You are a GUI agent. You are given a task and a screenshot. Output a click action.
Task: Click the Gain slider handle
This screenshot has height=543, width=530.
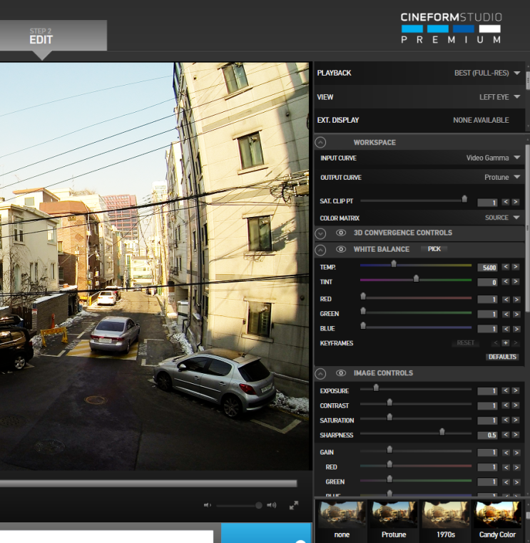pyautogui.click(x=389, y=450)
